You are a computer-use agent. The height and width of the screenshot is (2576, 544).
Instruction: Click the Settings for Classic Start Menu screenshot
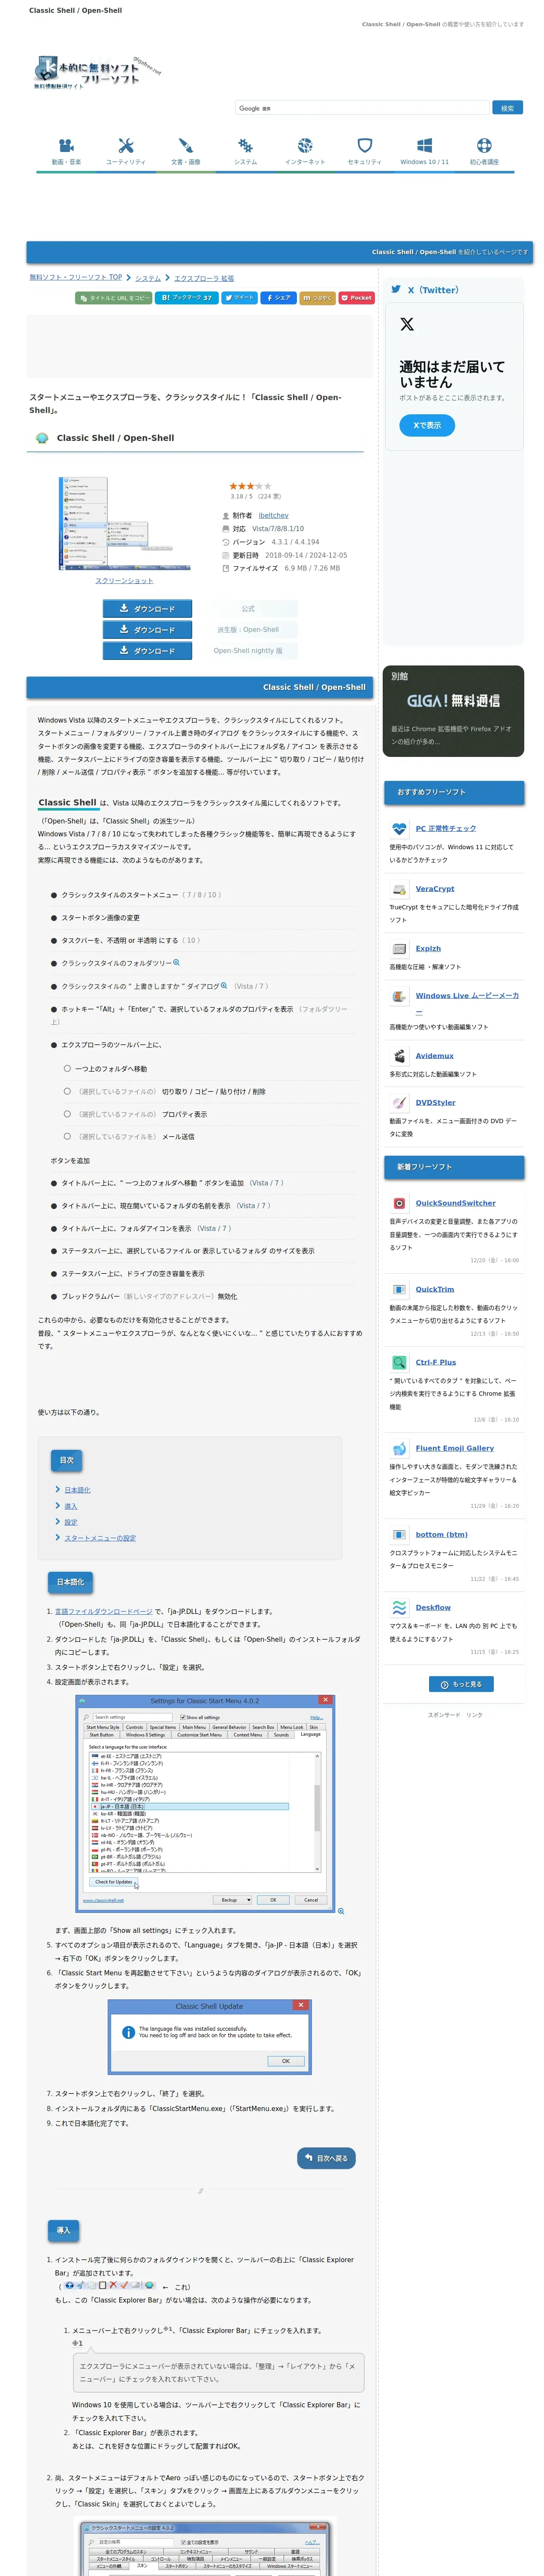point(205,1803)
